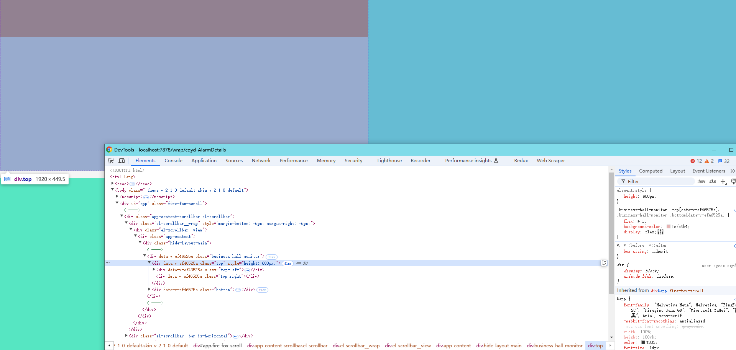Click the warnings triangle icon
The image size is (736, 350).
(x=707, y=161)
